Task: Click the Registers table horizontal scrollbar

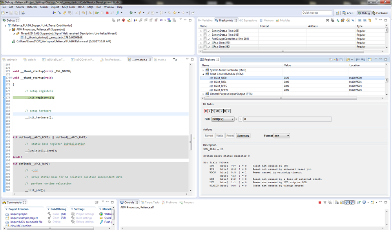Action: coord(280,98)
